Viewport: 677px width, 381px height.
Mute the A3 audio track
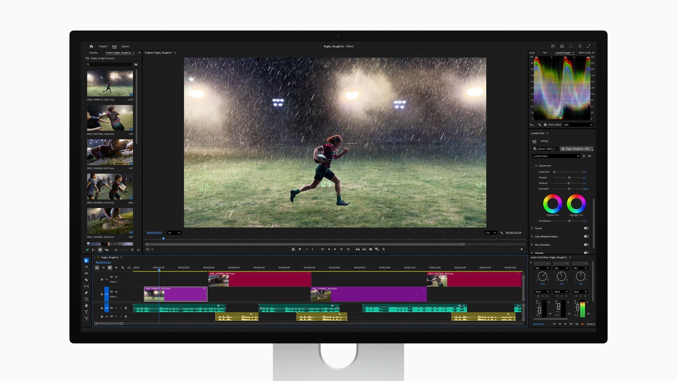[x=116, y=308]
